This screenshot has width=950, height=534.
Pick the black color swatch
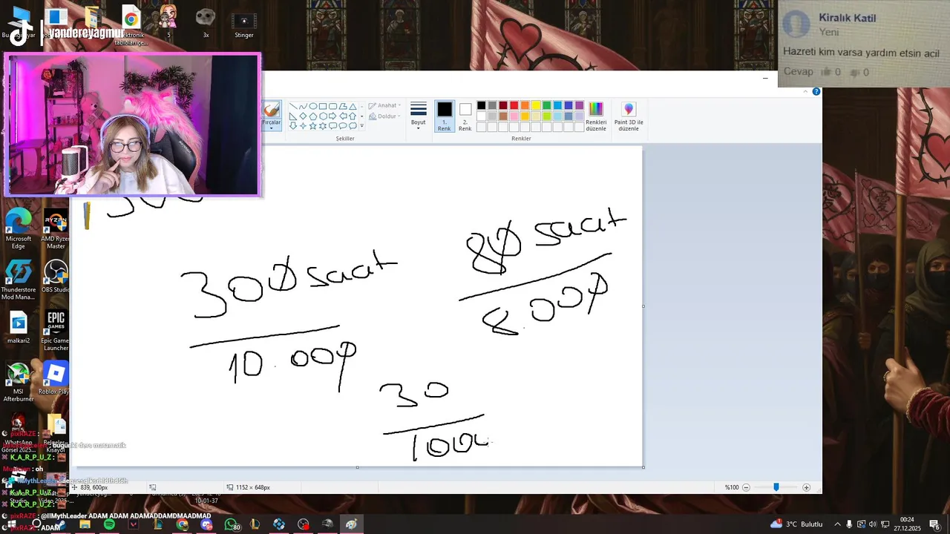(x=481, y=105)
